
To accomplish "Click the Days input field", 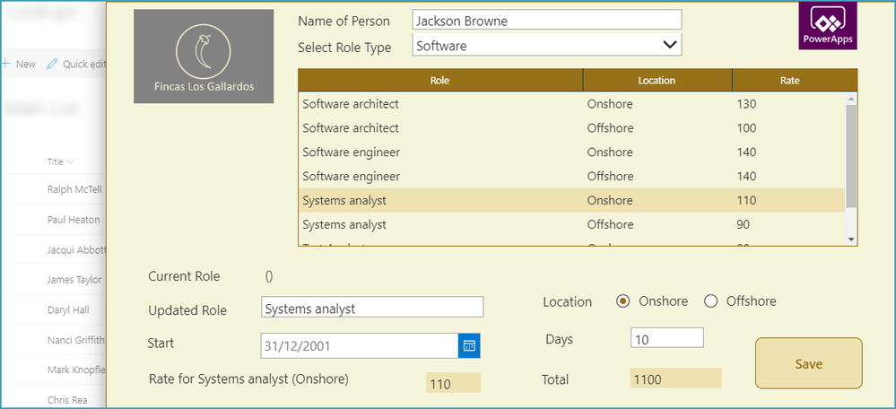I will coord(667,338).
